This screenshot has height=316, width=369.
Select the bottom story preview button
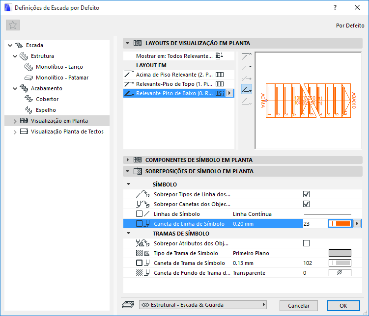click(246, 89)
